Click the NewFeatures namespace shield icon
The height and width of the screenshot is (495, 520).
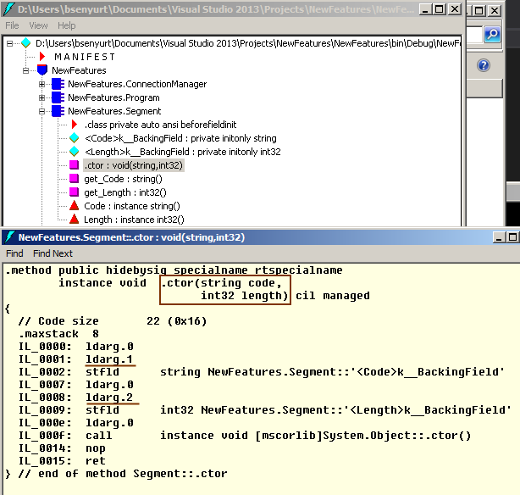click(x=42, y=70)
